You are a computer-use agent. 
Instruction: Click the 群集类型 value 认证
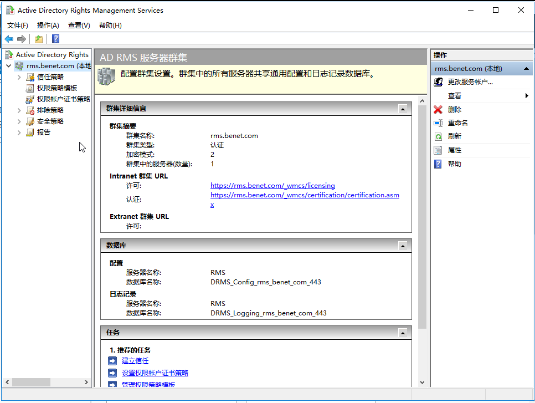click(217, 145)
